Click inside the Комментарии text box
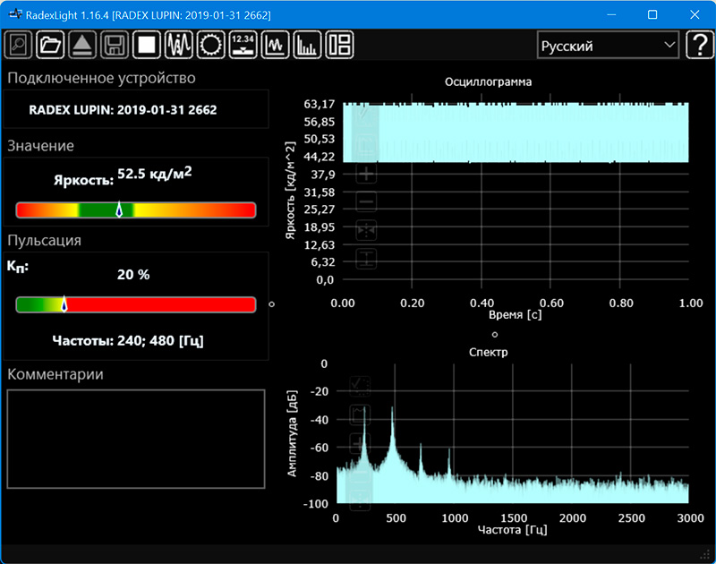This screenshot has width=716, height=564. [x=136, y=439]
